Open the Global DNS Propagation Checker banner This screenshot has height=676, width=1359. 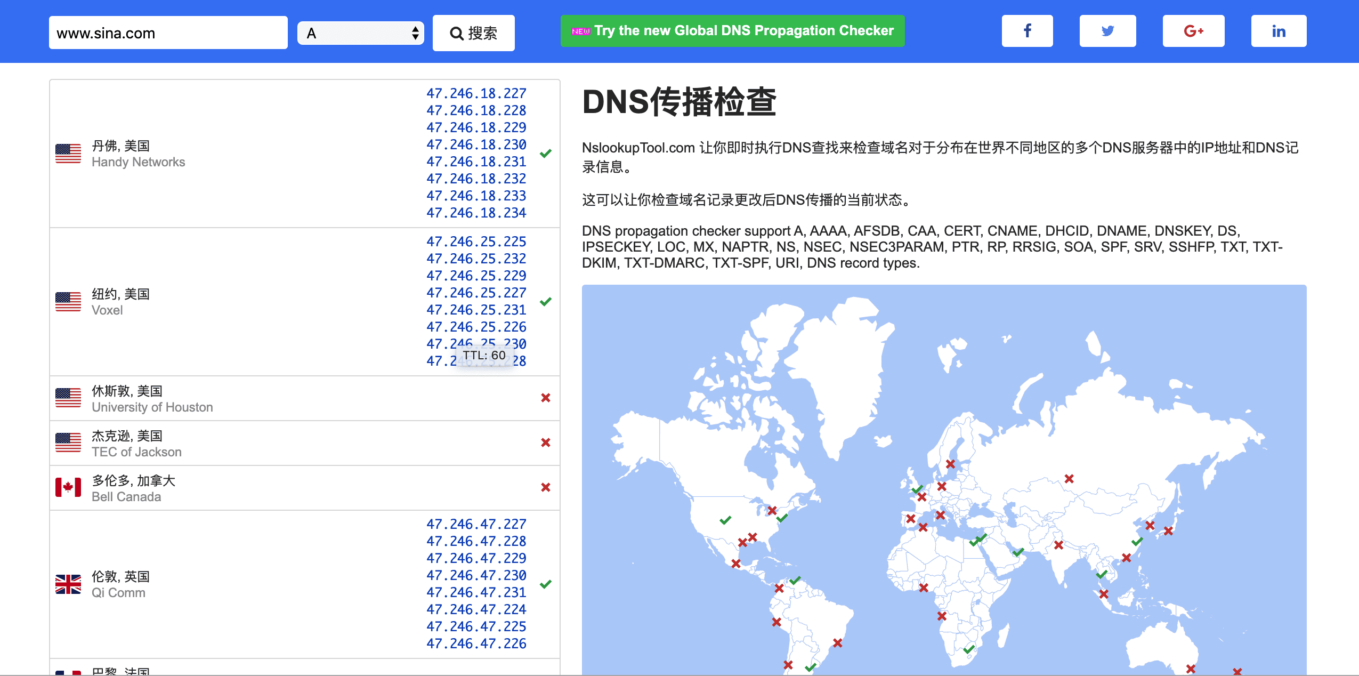pyautogui.click(x=732, y=31)
